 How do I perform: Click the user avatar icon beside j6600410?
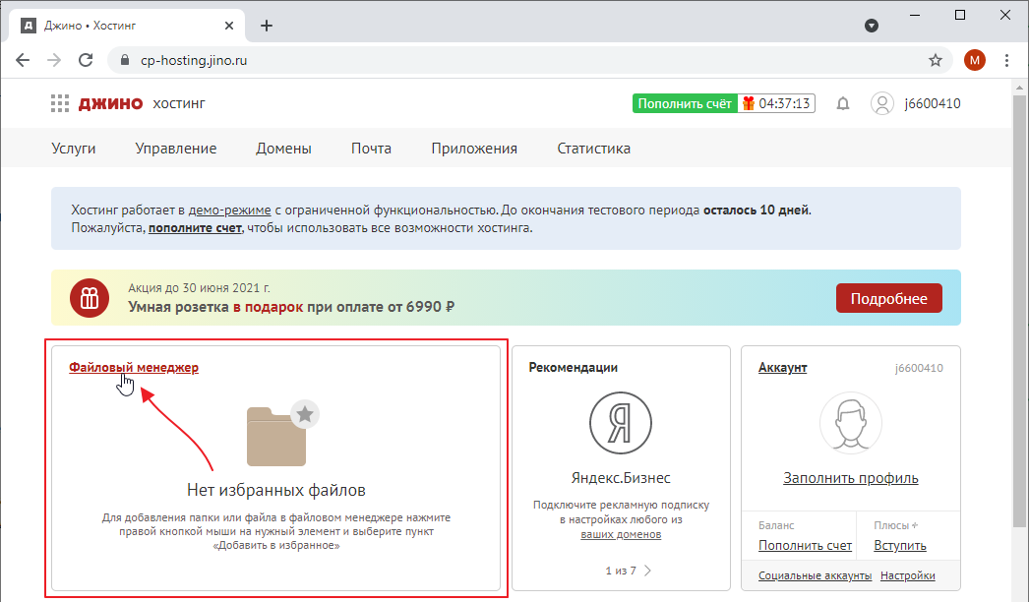[x=882, y=103]
